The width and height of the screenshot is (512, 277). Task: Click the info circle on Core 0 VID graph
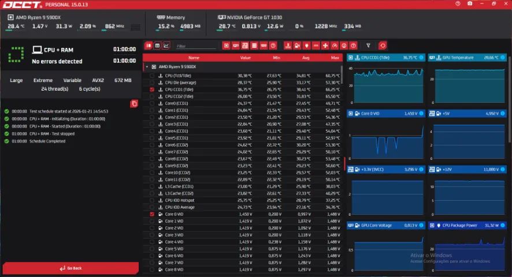coord(421,114)
